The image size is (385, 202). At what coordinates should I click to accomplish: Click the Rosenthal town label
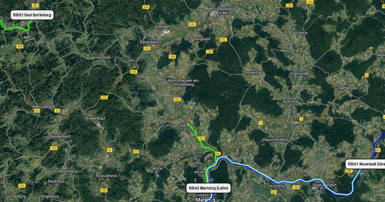[x=253, y=73]
